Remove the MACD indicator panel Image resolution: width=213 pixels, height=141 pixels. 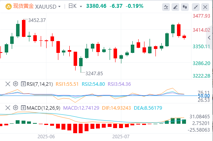click(8, 108)
